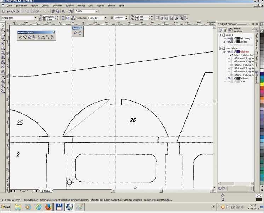Open the Datei menu
This screenshot has height=213, width=264.
(x=10, y=6)
